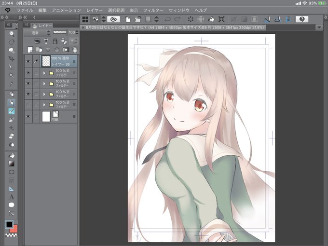
Task: Select the black main color swatch
Action: pyautogui.click(x=9, y=224)
